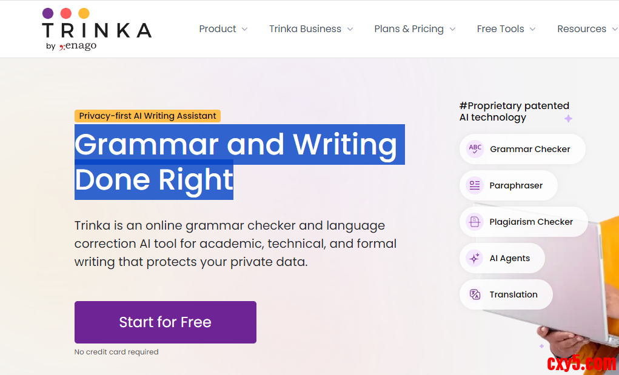Click the Grammar Checker ABC icon
This screenshot has width=619, height=375.
coord(475,149)
